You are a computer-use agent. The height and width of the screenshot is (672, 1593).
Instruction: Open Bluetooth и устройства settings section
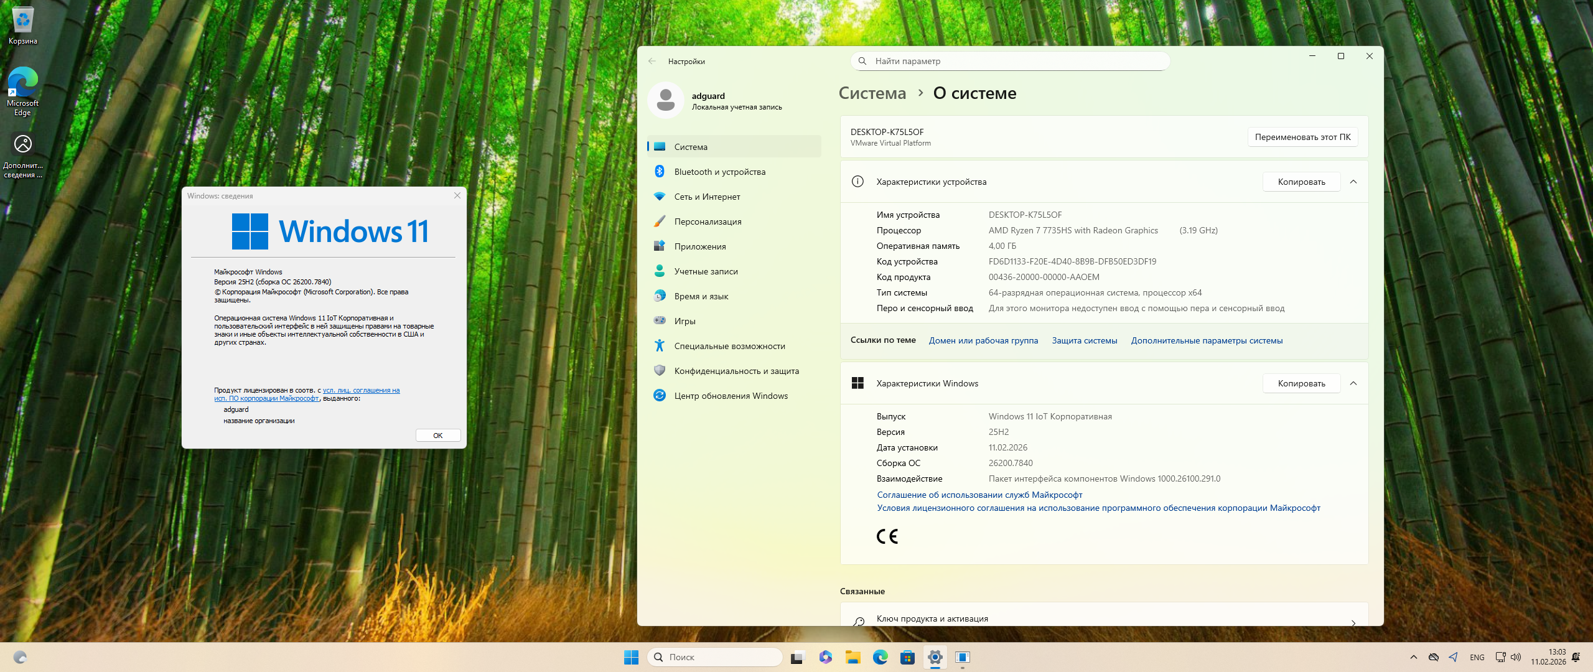click(x=719, y=172)
